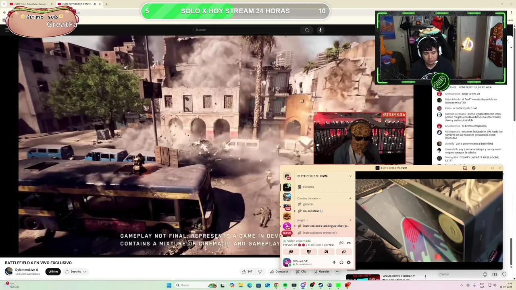Image resolution: width=516 pixels, height=290 pixels.
Task: Open Discord direct messages home icon
Action: (x=287, y=176)
